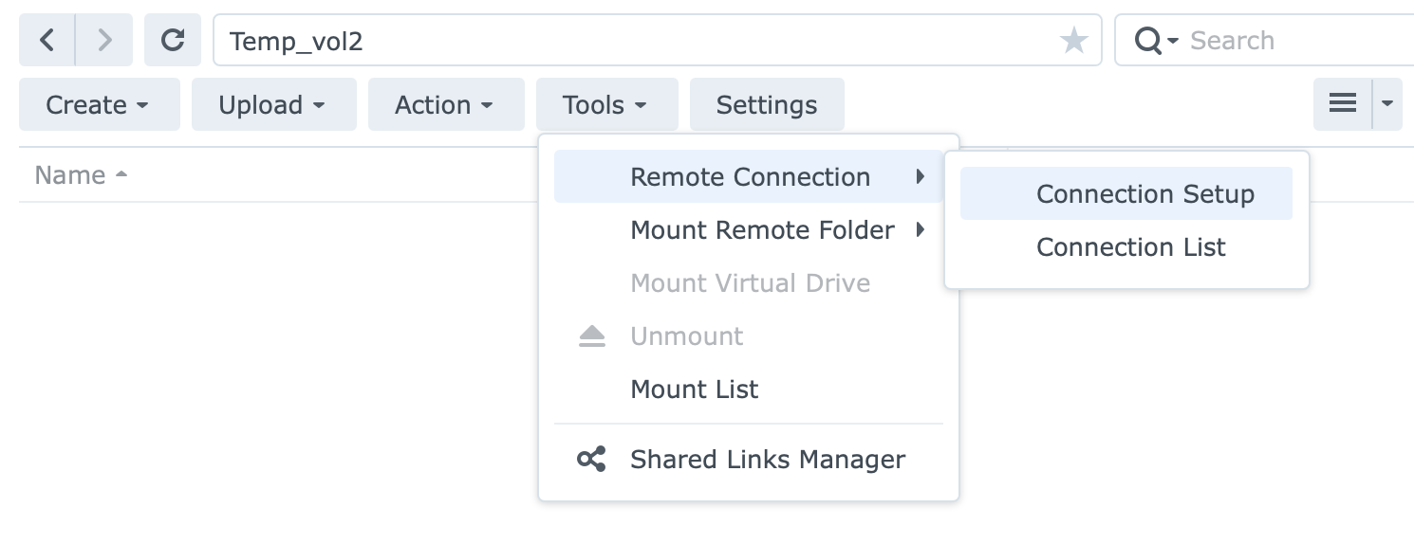Switch to list view using hamburger icon
The width and height of the screenshot is (1414, 544).
1343,104
